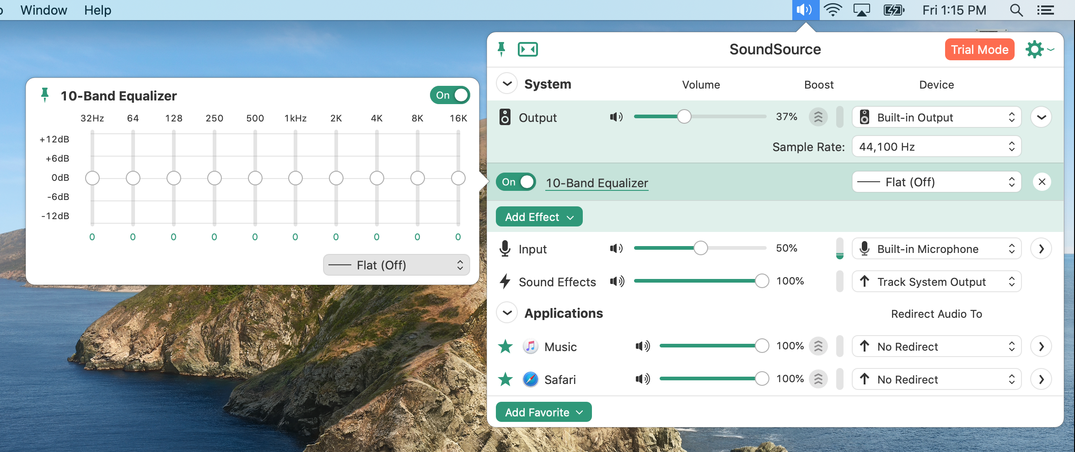Open Safari's No Redirect dropdown

pos(936,379)
